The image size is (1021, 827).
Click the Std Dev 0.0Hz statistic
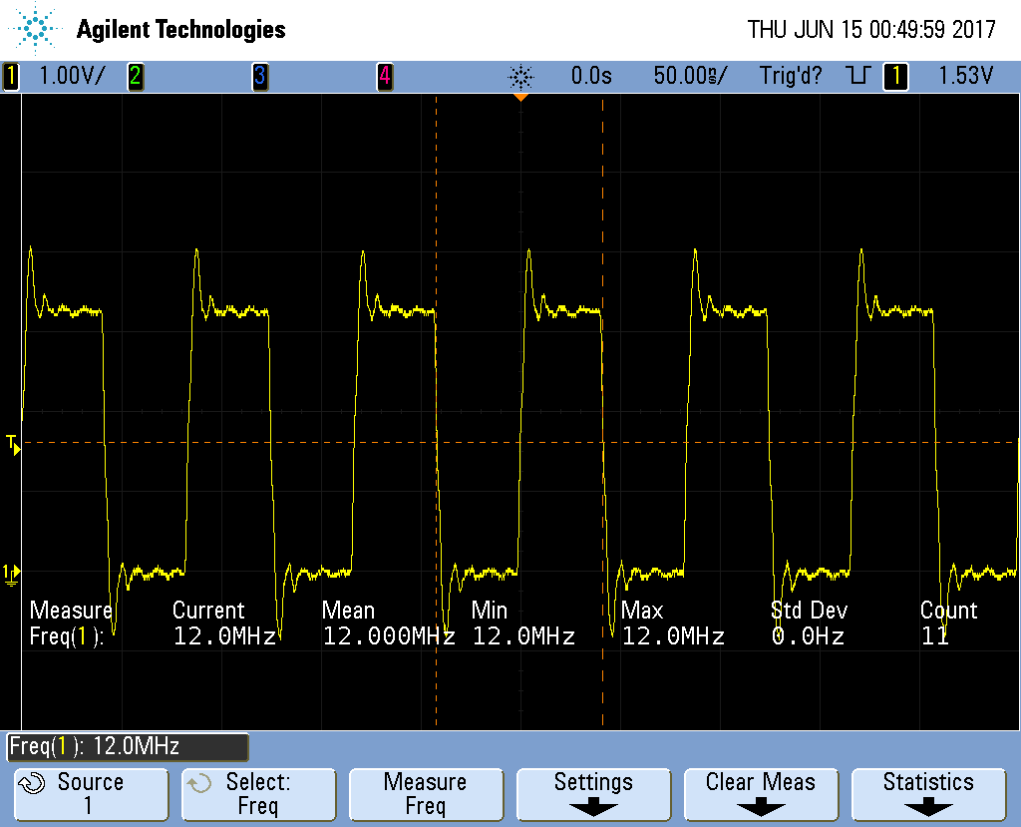coord(810,623)
